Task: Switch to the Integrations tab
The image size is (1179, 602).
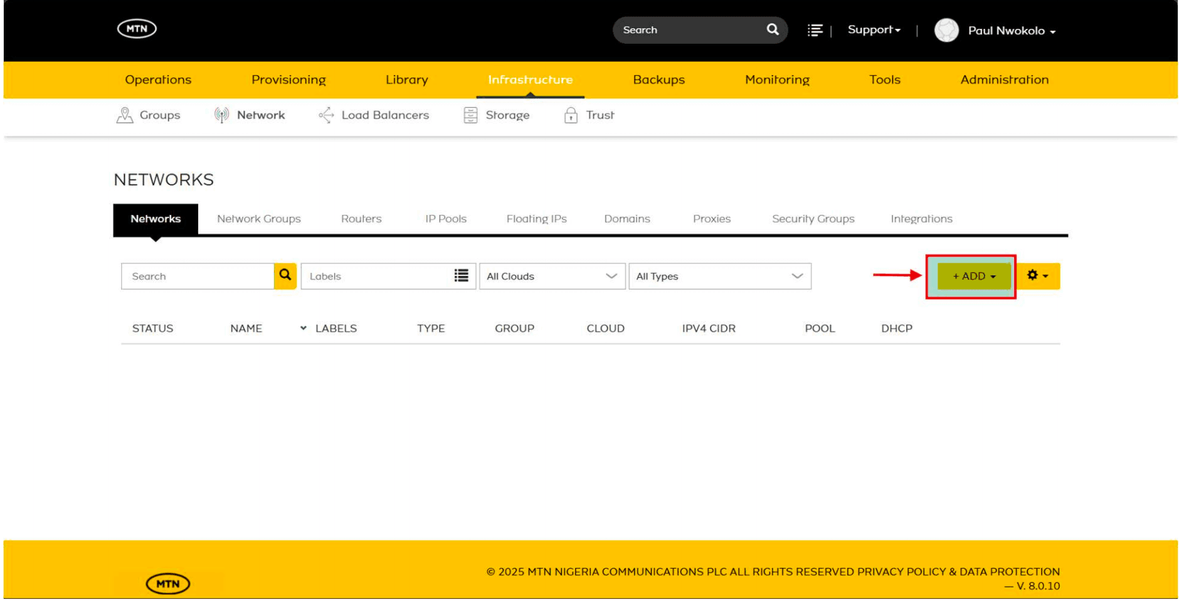Action: (922, 219)
